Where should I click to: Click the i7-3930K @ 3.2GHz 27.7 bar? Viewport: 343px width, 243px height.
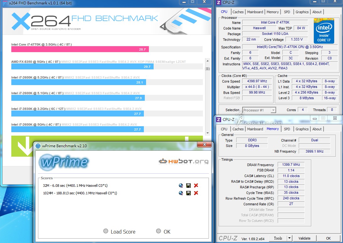78,114
